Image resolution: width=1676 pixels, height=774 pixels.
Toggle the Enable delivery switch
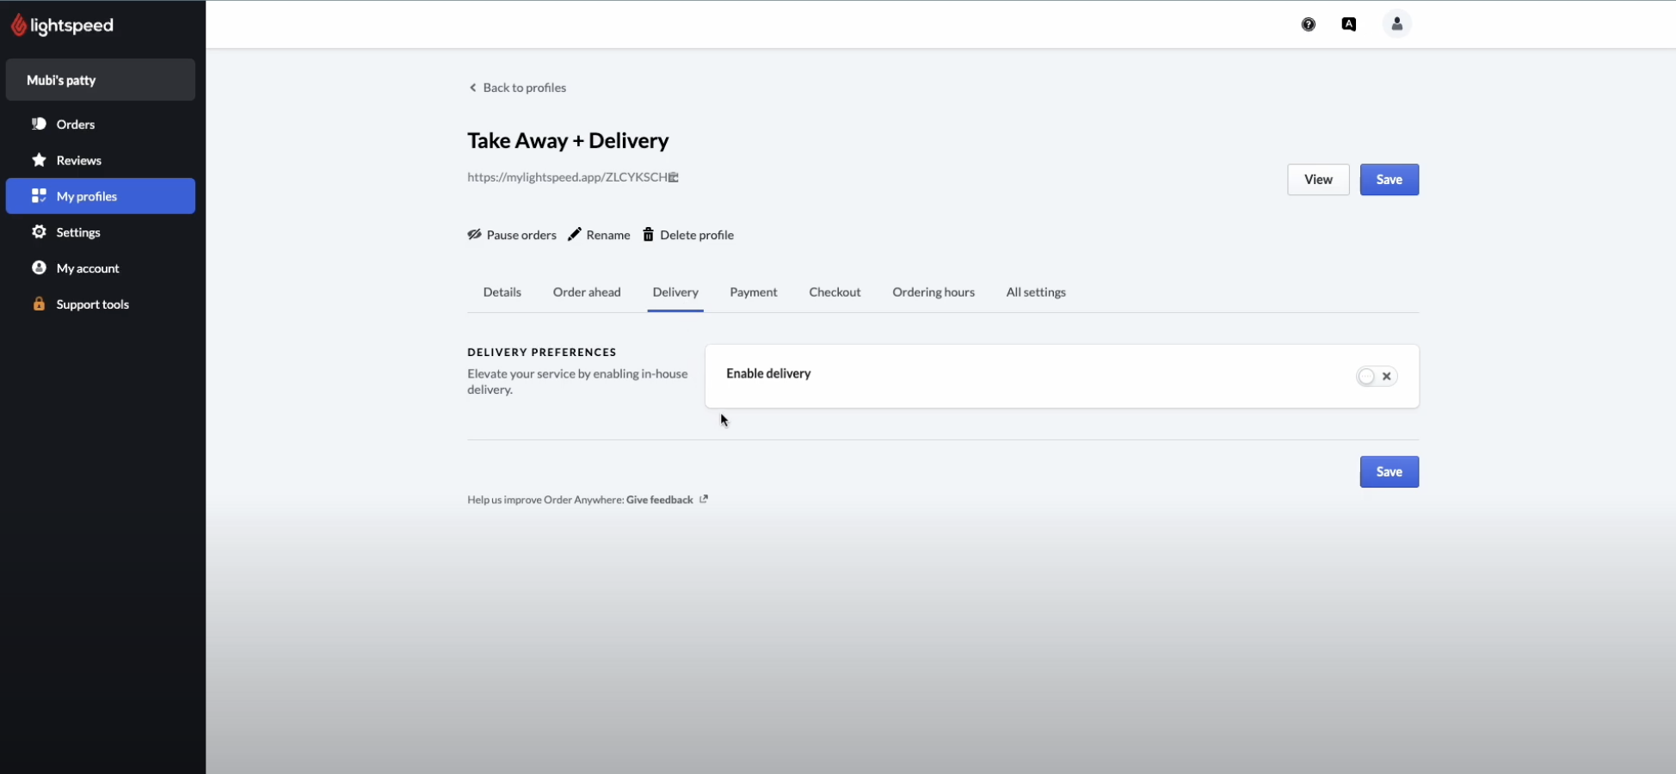click(1367, 377)
